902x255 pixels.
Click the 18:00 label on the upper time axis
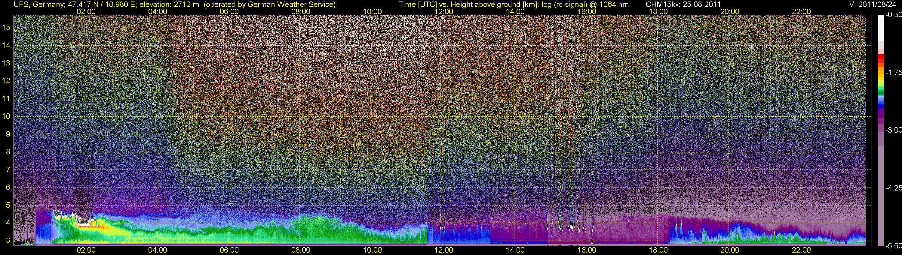658,11
